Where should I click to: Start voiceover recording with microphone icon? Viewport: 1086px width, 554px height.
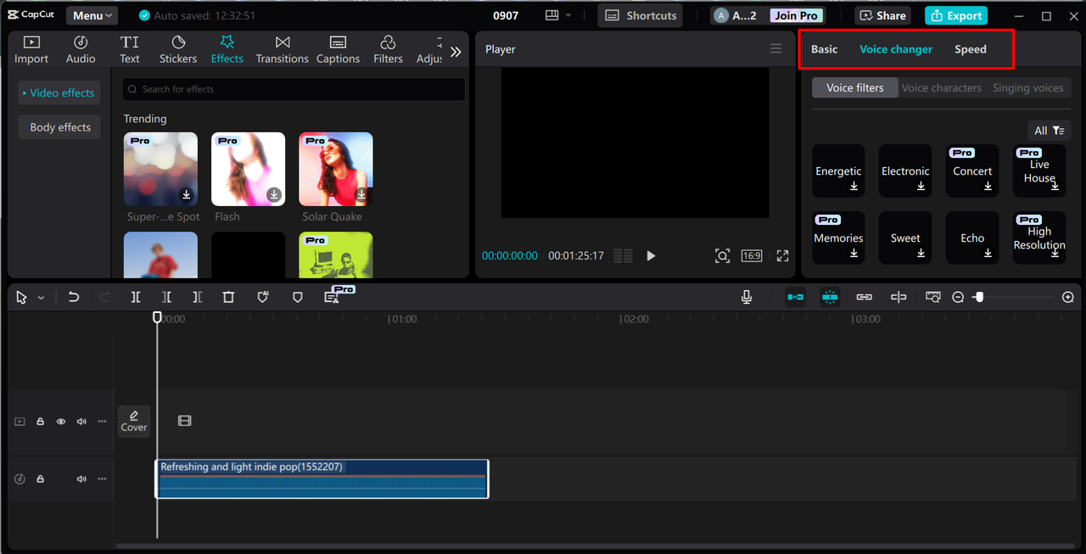point(747,297)
